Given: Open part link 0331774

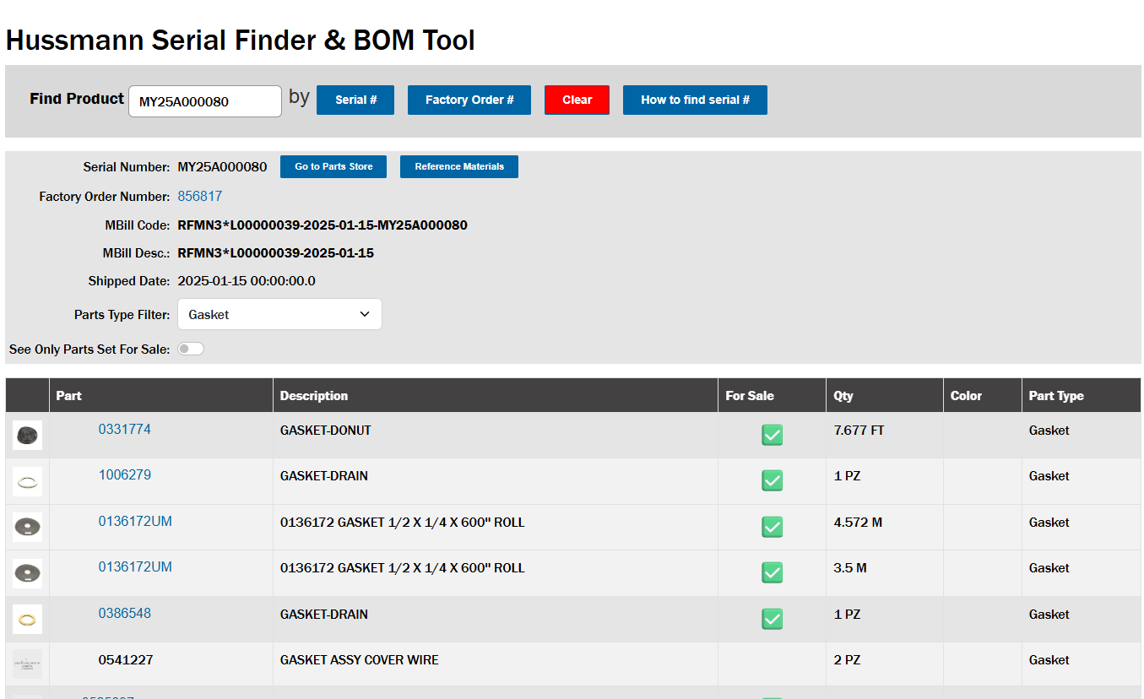Looking at the screenshot, I should [x=125, y=429].
